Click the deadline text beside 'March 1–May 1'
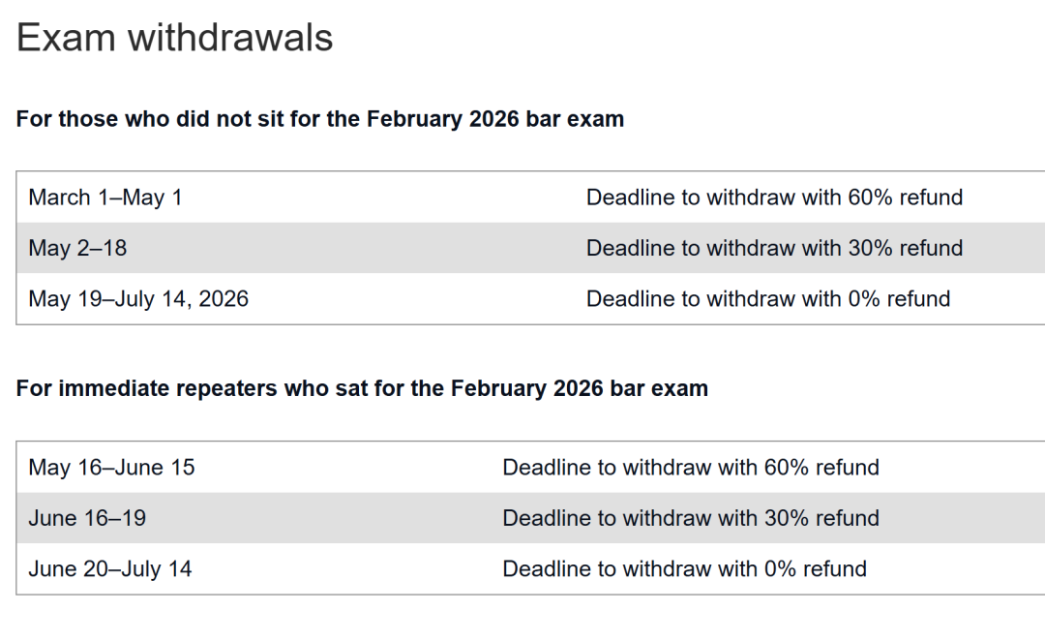 tap(774, 198)
